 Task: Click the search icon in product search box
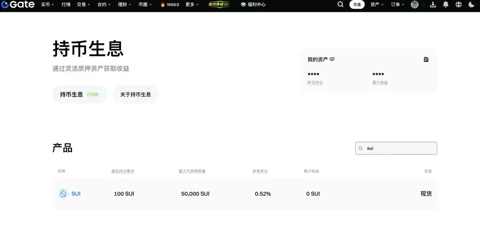361,148
